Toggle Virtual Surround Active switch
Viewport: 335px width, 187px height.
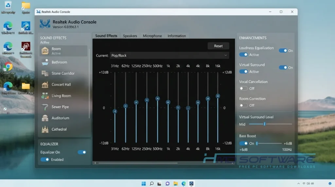(243, 72)
